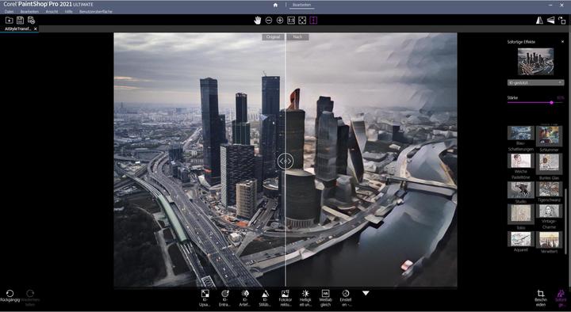Viewport: 571px width, 312px height.
Task: Click the Wiederherstellen redo icon
Action: point(30,298)
